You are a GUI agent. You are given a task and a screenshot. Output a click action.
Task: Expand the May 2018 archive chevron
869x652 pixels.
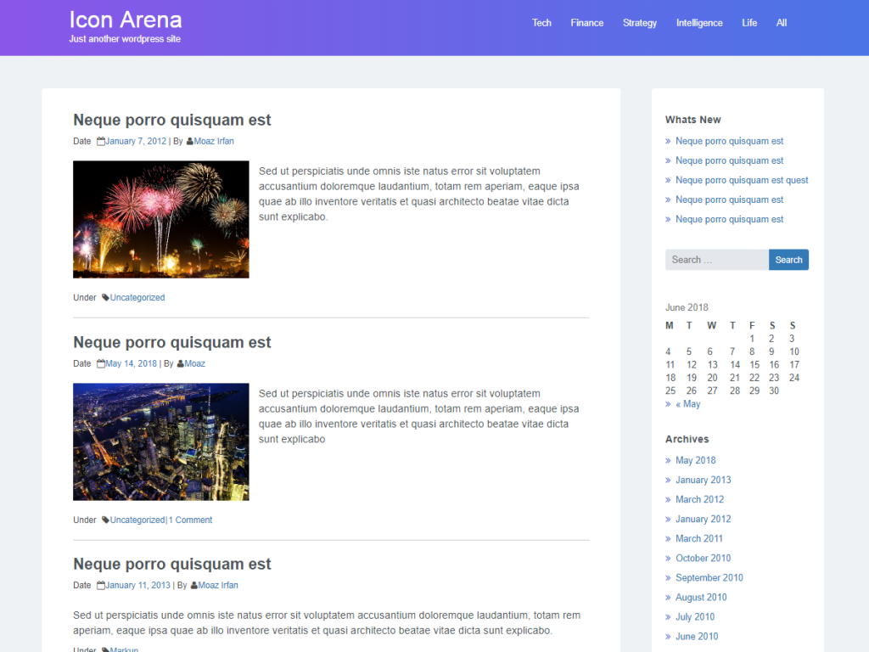pyautogui.click(x=669, y=459)
